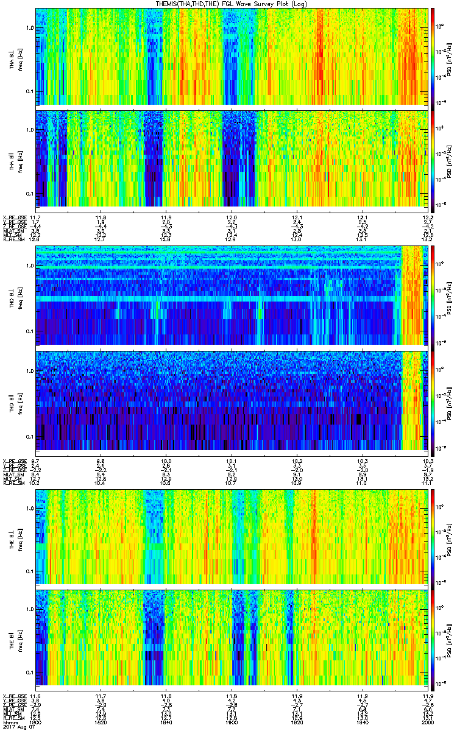
Task: Click the 0.1 frequency tick on THD B∥ axis
Action: tap(30, 437)
